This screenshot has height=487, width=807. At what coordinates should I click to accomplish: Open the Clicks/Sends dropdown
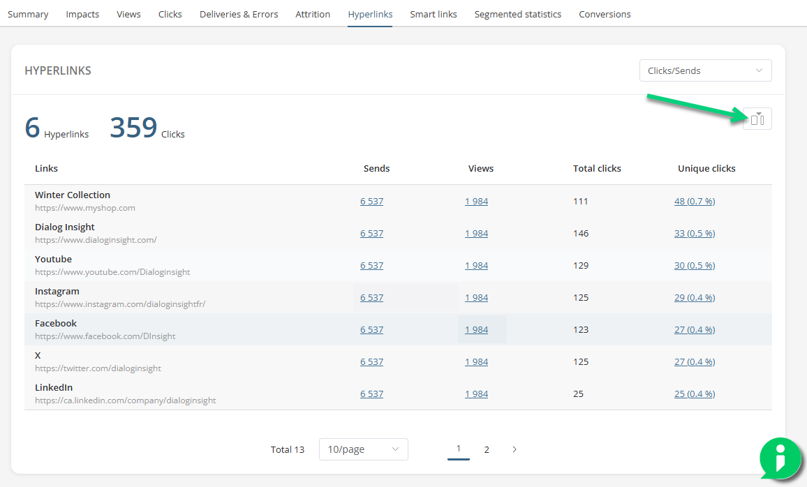click(x=705, y=71)
